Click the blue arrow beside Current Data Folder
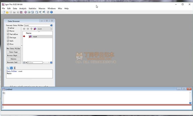 click(51, 25)
